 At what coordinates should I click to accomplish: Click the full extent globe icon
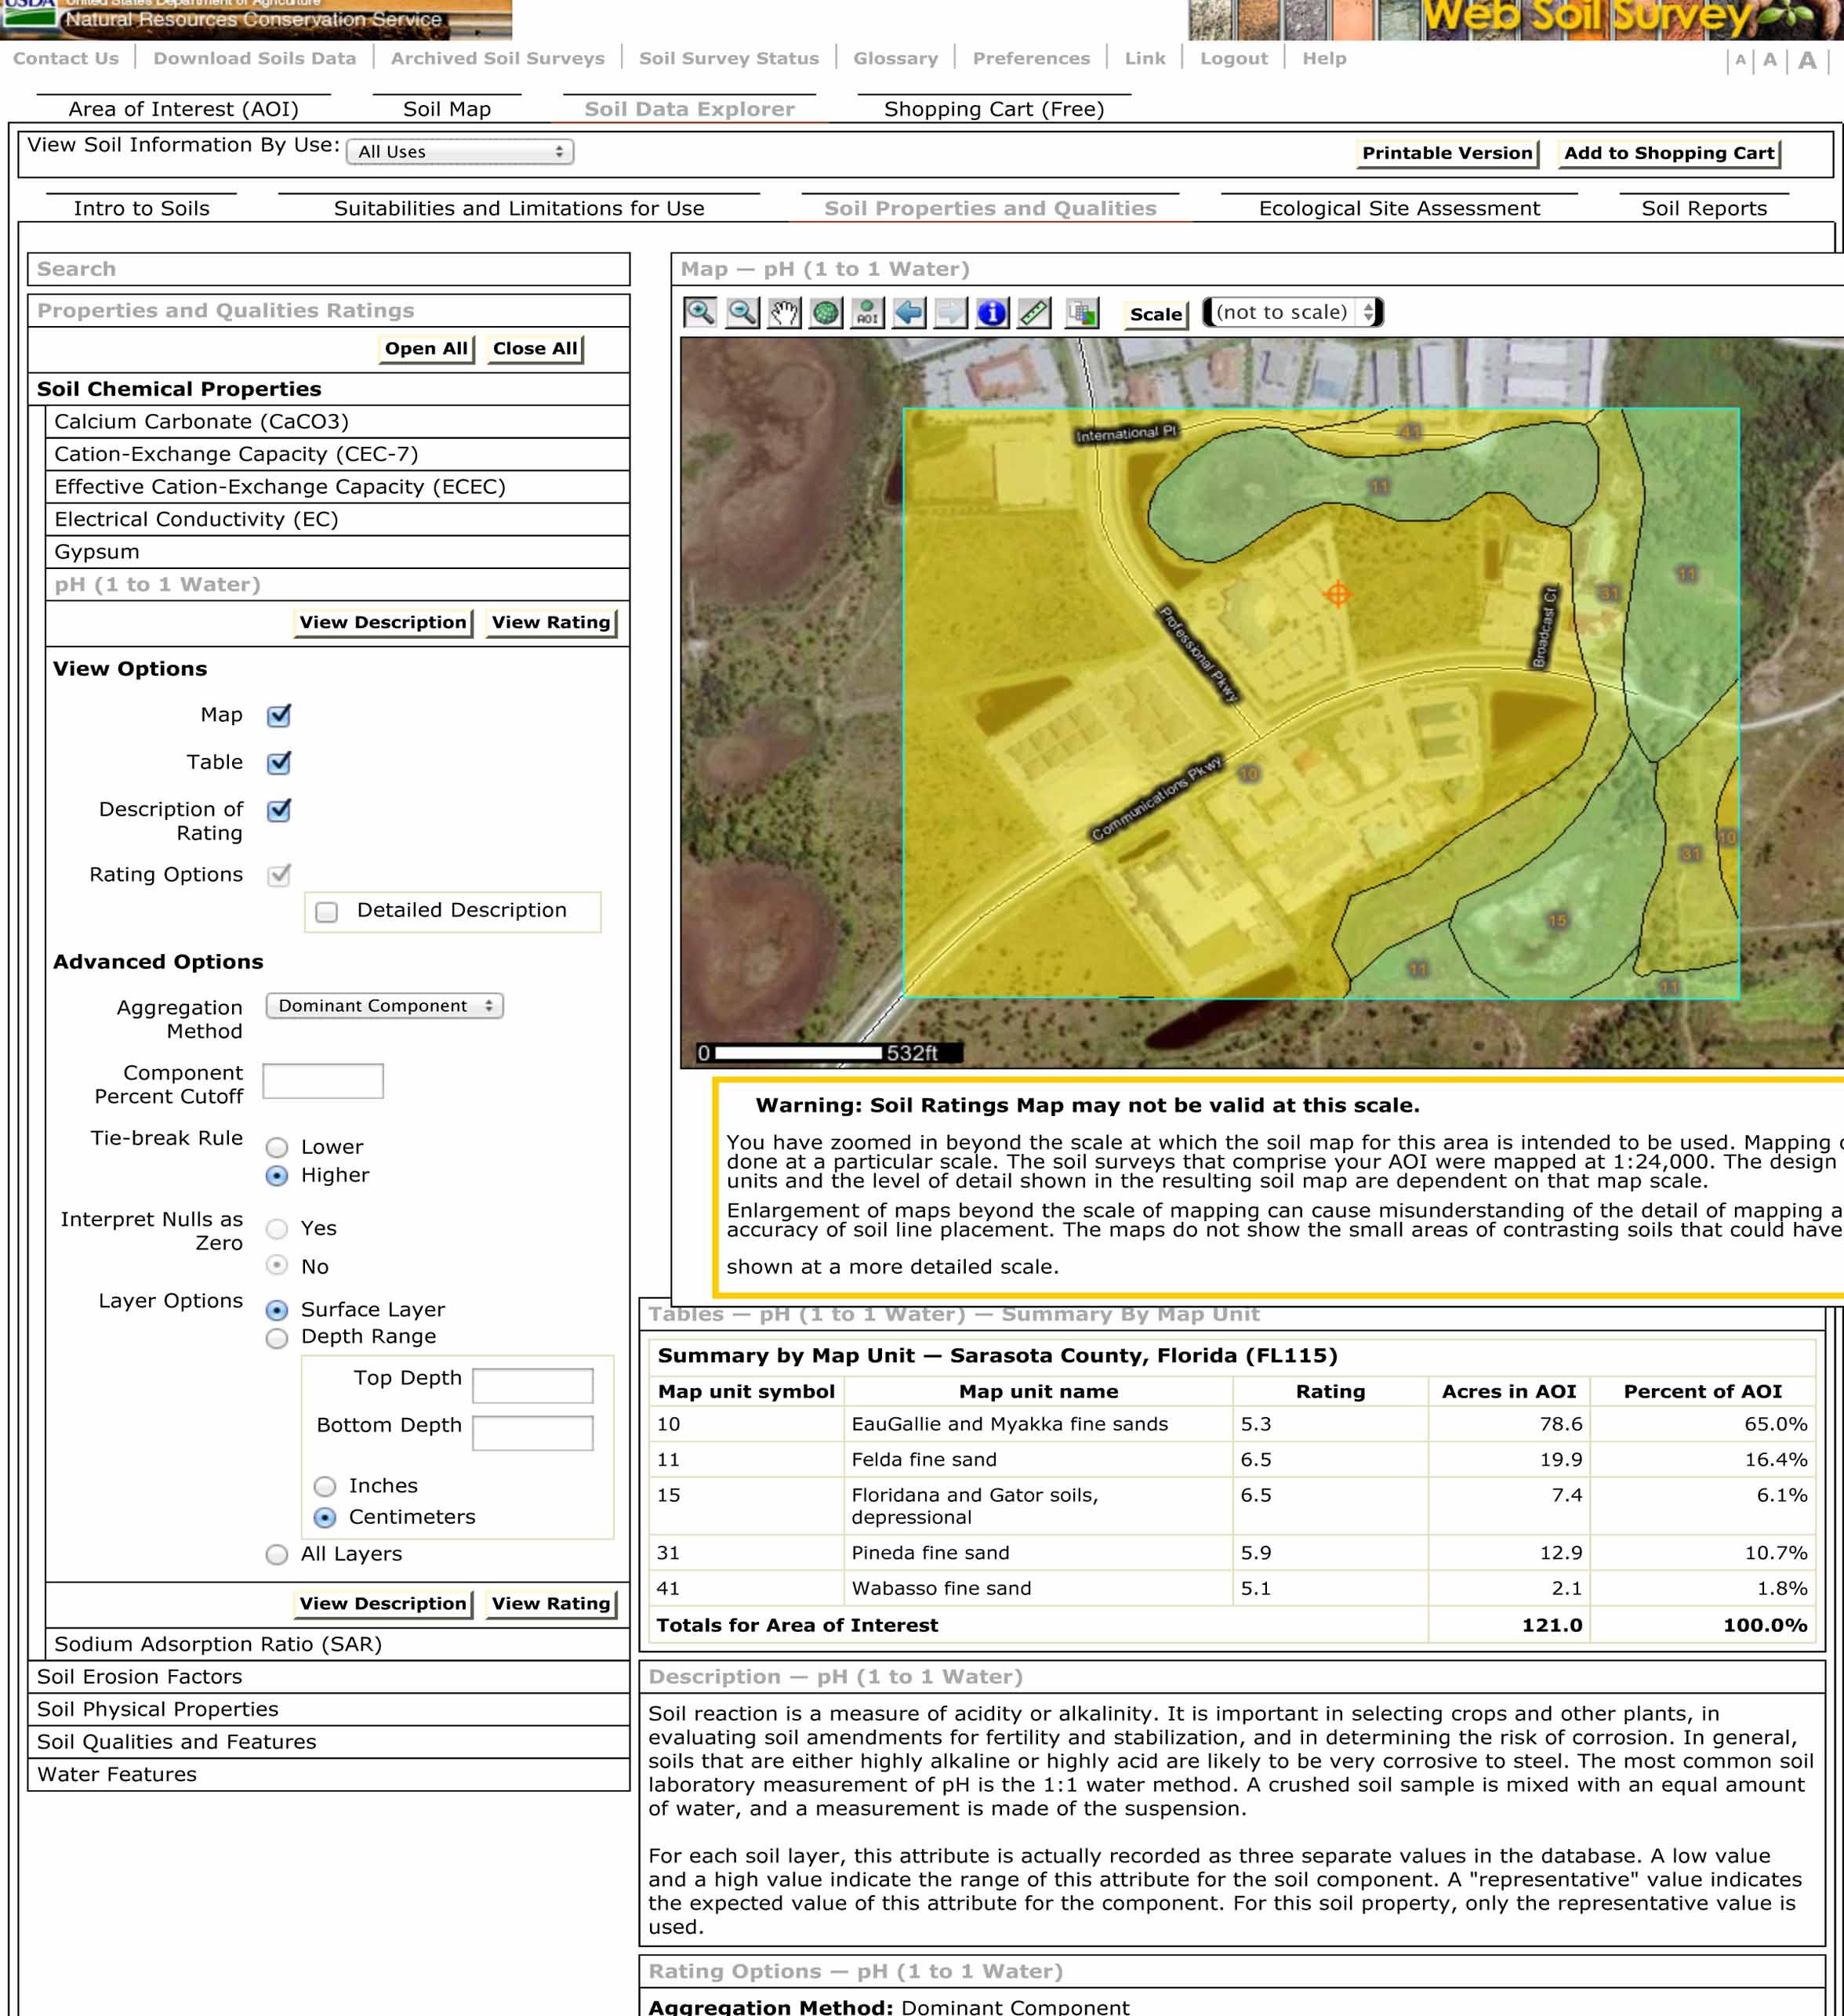[x=826, y=312]
